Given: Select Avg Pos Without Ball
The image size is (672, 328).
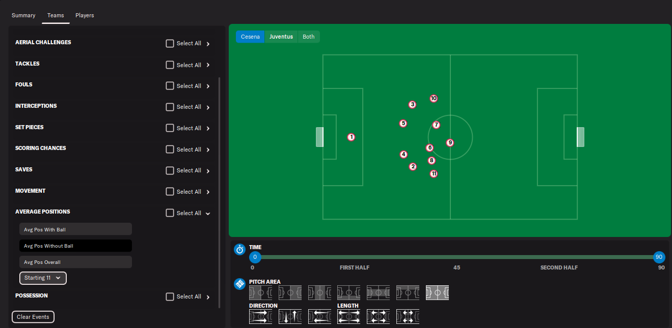Looking at the screenshot, I should (x=75, y=246).
